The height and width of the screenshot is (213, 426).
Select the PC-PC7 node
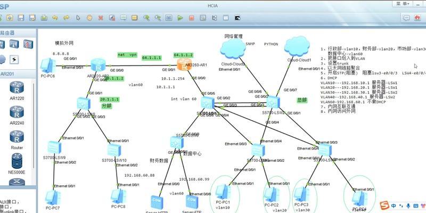[53, 198]
